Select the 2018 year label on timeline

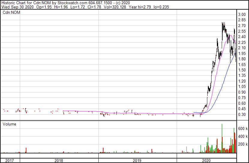59,161
